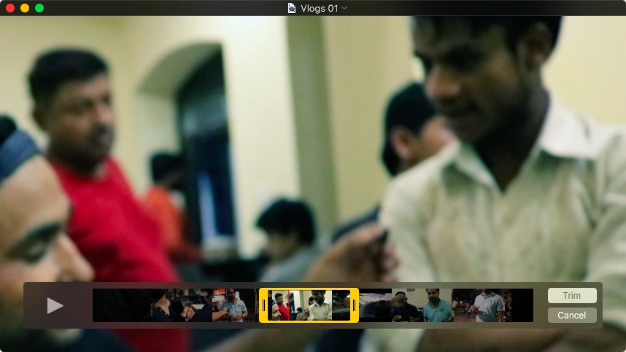The height and width of the screenshot is (352, 626).
Task: Cancel the trim operation
Action: click(572, 316)
